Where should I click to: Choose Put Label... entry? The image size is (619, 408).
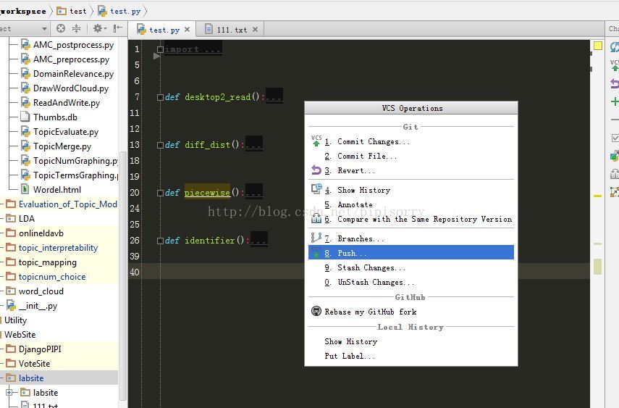pyautogui.click(x=411, y=357)
